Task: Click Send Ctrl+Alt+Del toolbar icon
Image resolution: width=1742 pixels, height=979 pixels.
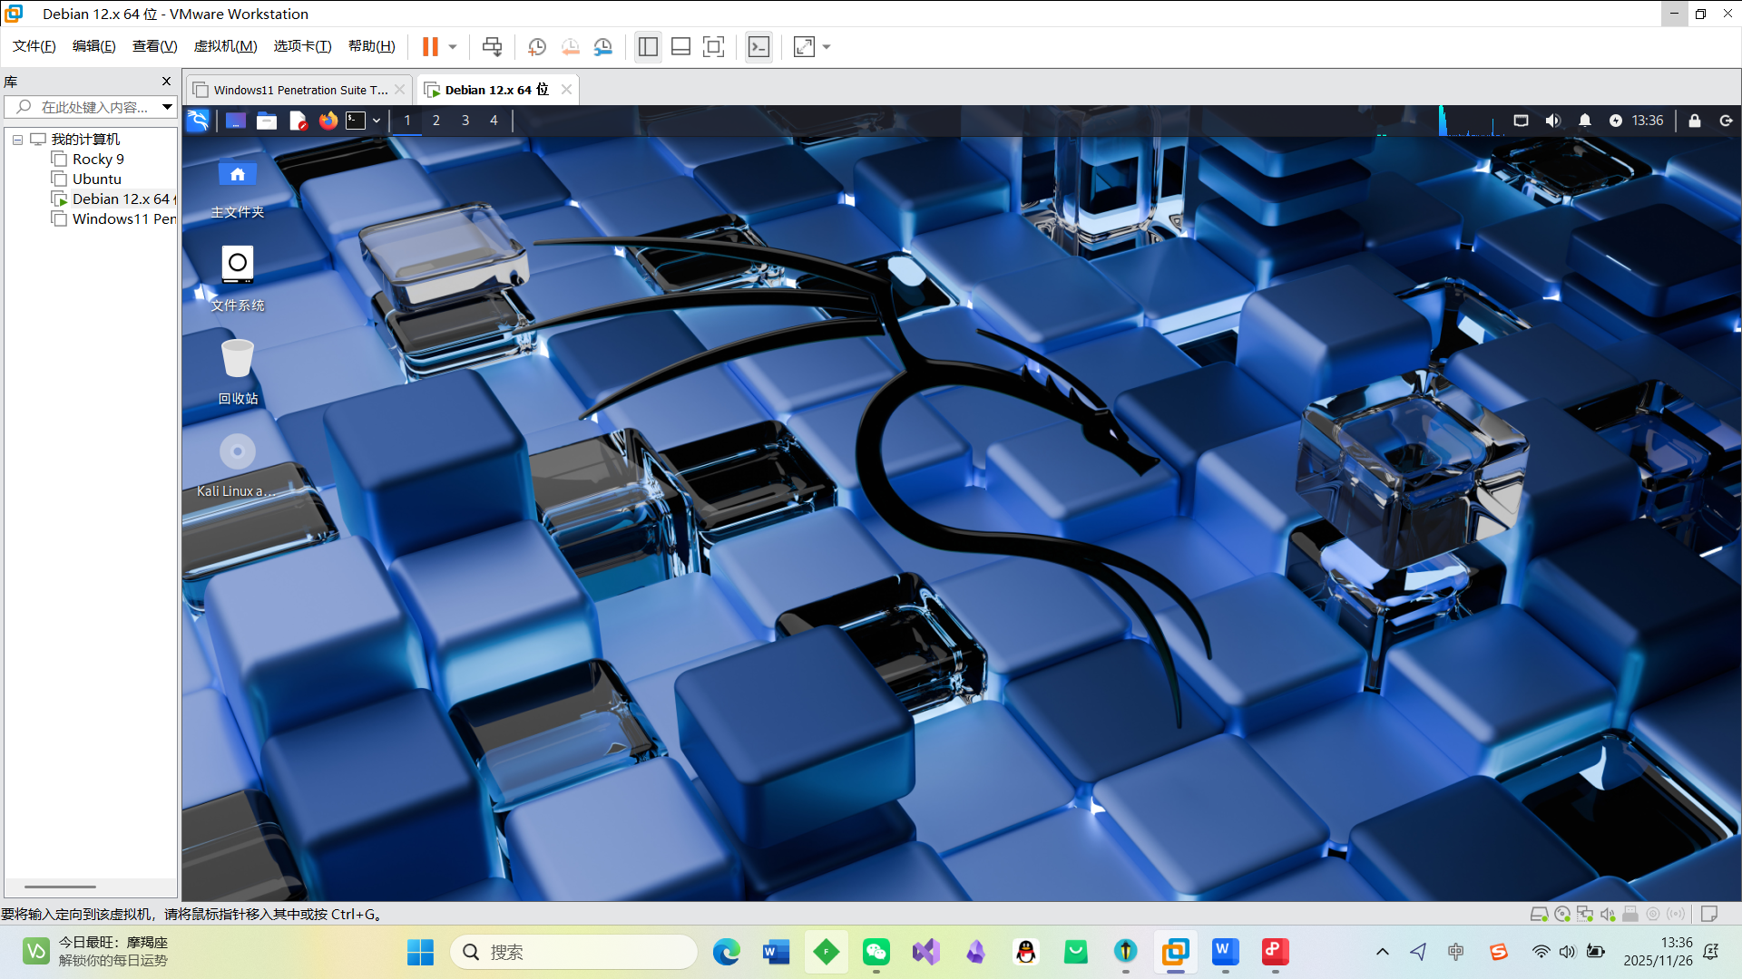Action: point(492,46)
